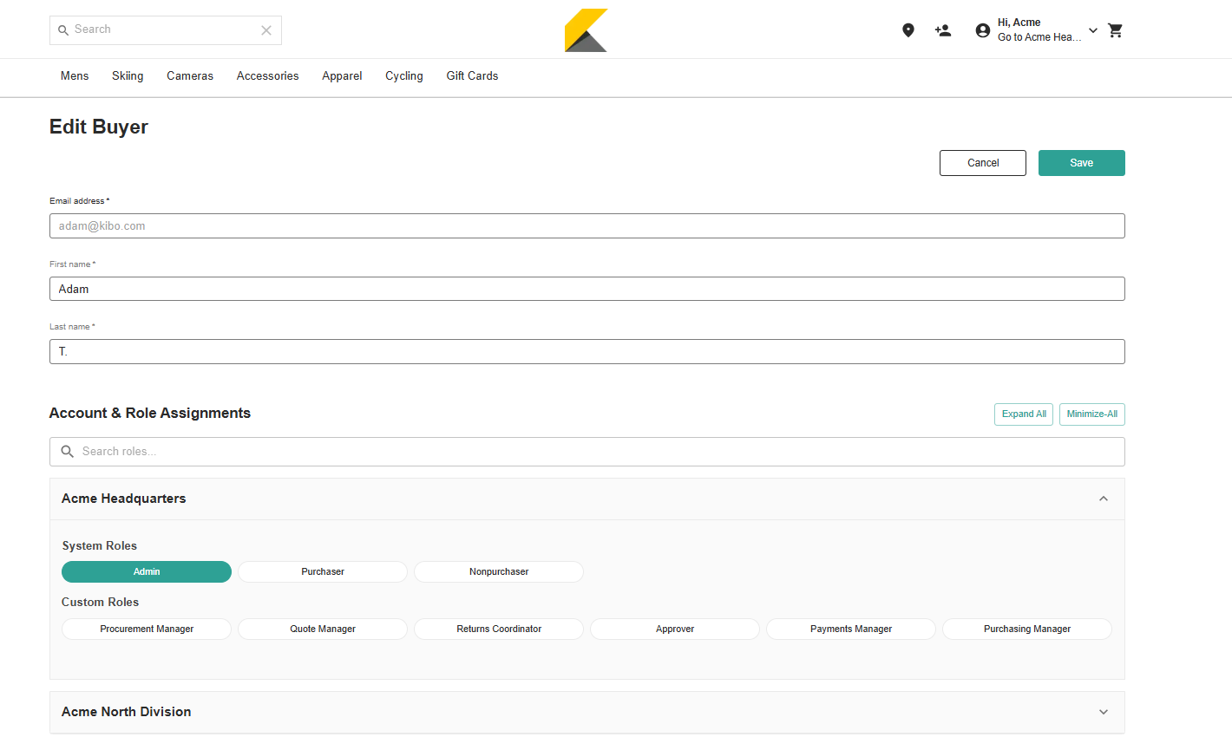Click the Minimize-All button
Viewport: 1232px width, 750px height.
(x=1092, y=414)
